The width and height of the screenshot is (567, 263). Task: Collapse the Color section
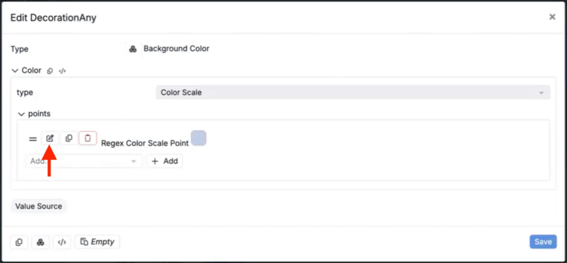15,70
